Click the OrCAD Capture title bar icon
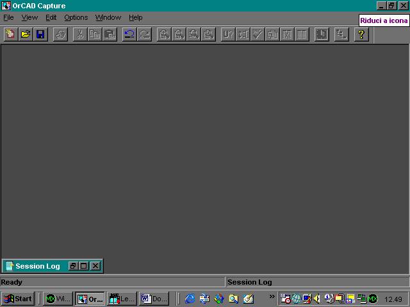410x307 pixels. pyautogui.click(x=6, y=6)
